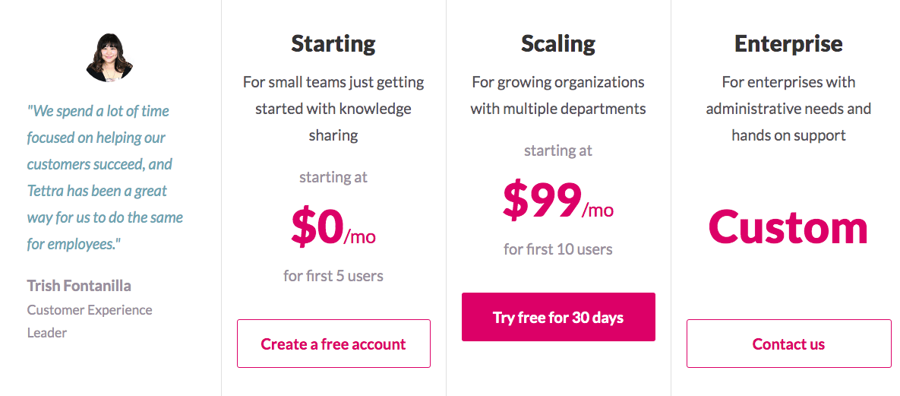Click the 'for first 10 users' text
The image size is (900, 396).
coord(558,249)
